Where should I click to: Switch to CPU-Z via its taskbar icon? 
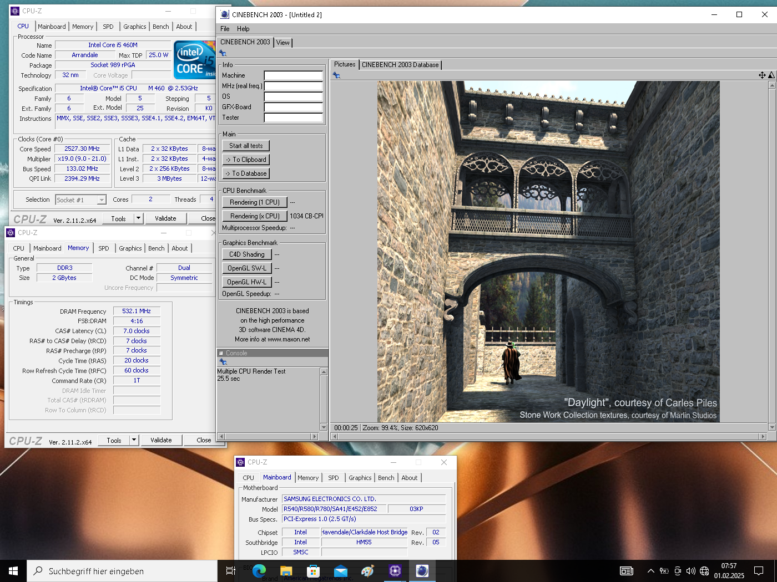(x=395, y=571)
